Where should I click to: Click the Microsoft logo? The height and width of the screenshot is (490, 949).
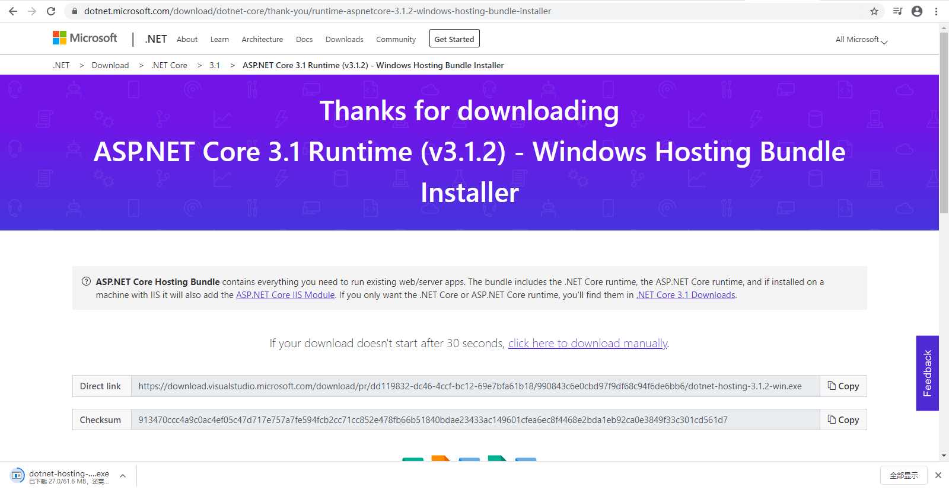point(85,38)
